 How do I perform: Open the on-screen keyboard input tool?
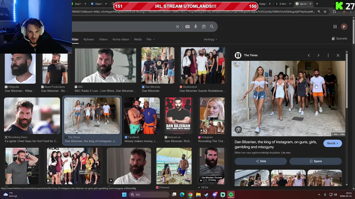[187, 27]
